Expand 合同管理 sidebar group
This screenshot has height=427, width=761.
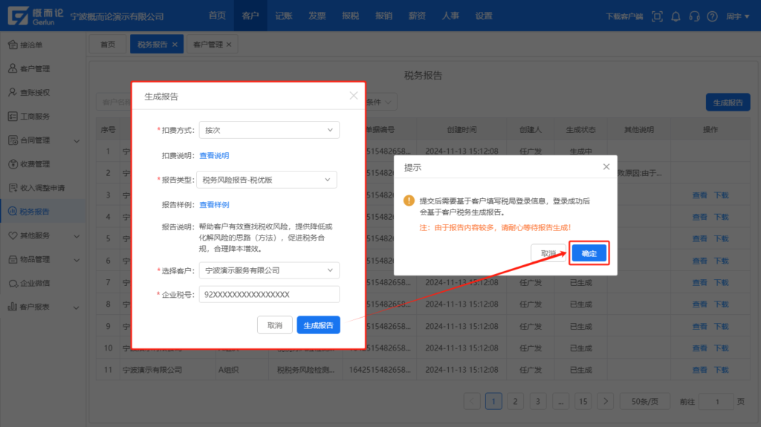coord(77,140)
